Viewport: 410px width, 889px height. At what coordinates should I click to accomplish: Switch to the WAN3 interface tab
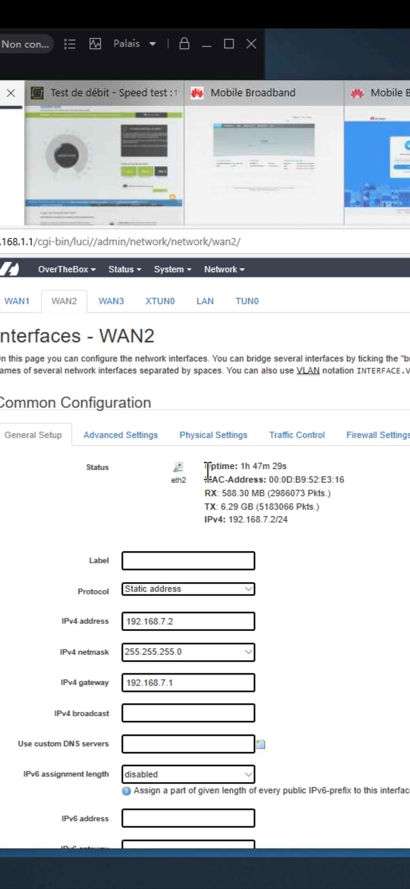(x=111, y=301)
